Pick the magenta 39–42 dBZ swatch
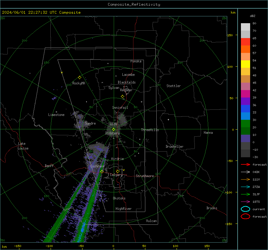The width and height of the screenshot is (268, 250). [245, 94]
